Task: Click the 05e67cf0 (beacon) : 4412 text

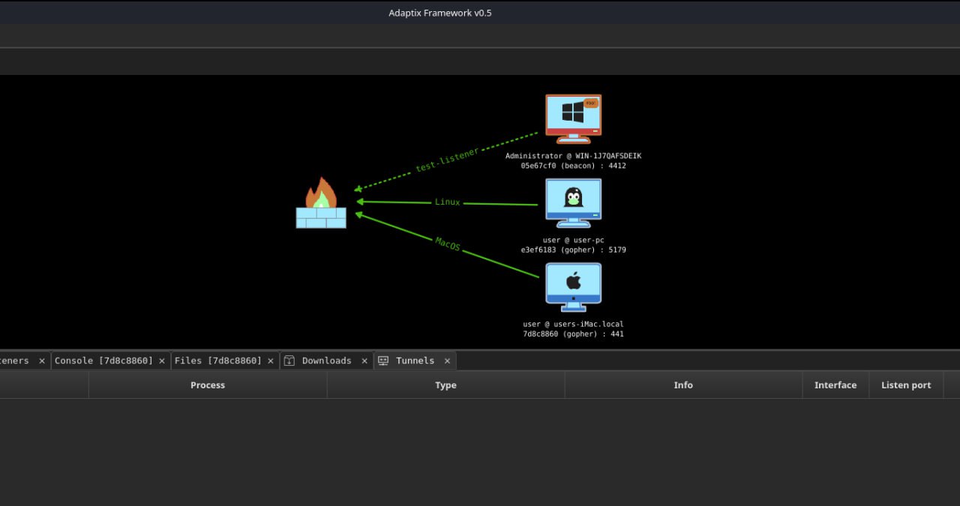Action: pos(573,166)
